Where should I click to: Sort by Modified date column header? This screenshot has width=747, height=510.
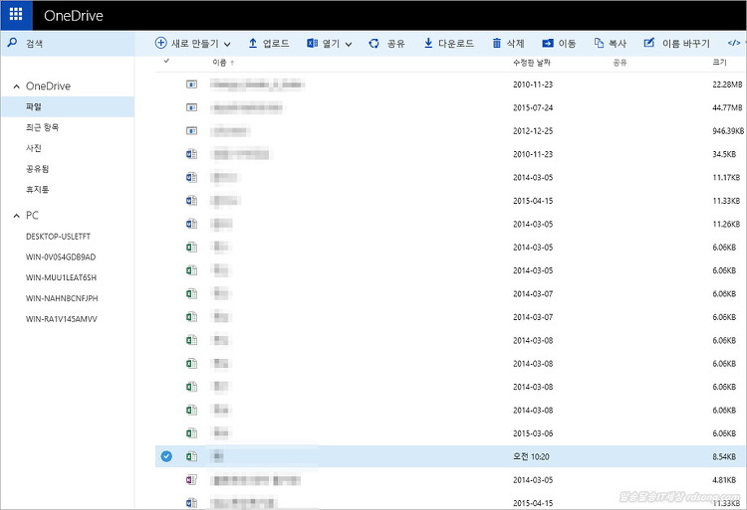pos(532,63)
